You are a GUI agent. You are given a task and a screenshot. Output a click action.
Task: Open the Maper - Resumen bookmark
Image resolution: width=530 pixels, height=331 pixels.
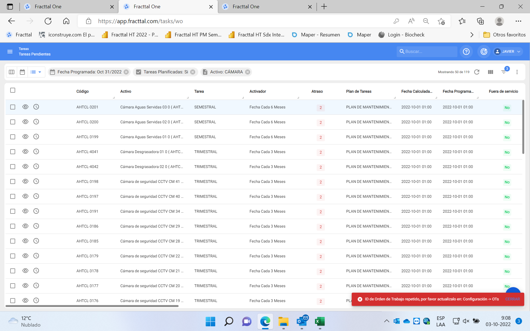tap(316, 35)
